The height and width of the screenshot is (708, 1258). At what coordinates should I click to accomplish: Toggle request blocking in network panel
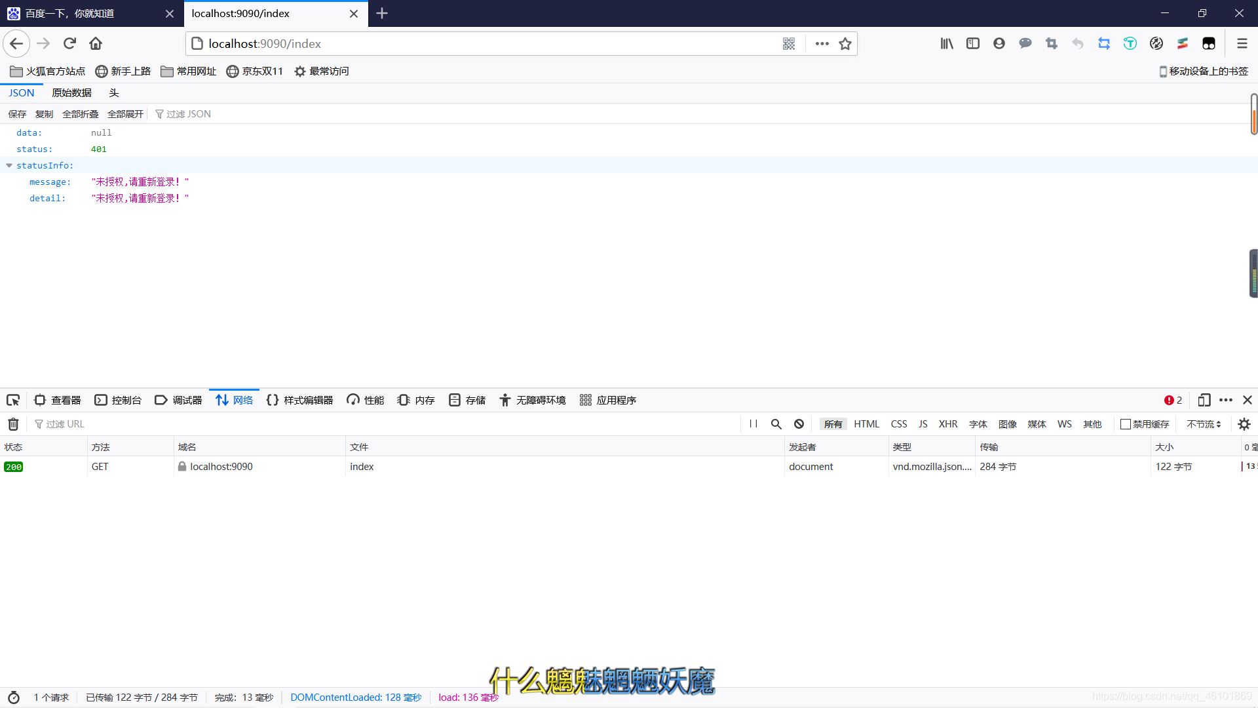click(x=799, y=423)
